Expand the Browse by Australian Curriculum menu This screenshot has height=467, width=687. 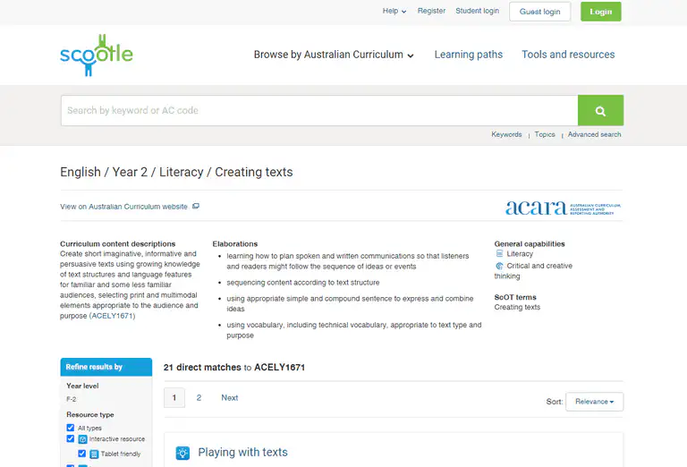pos(334,55)
